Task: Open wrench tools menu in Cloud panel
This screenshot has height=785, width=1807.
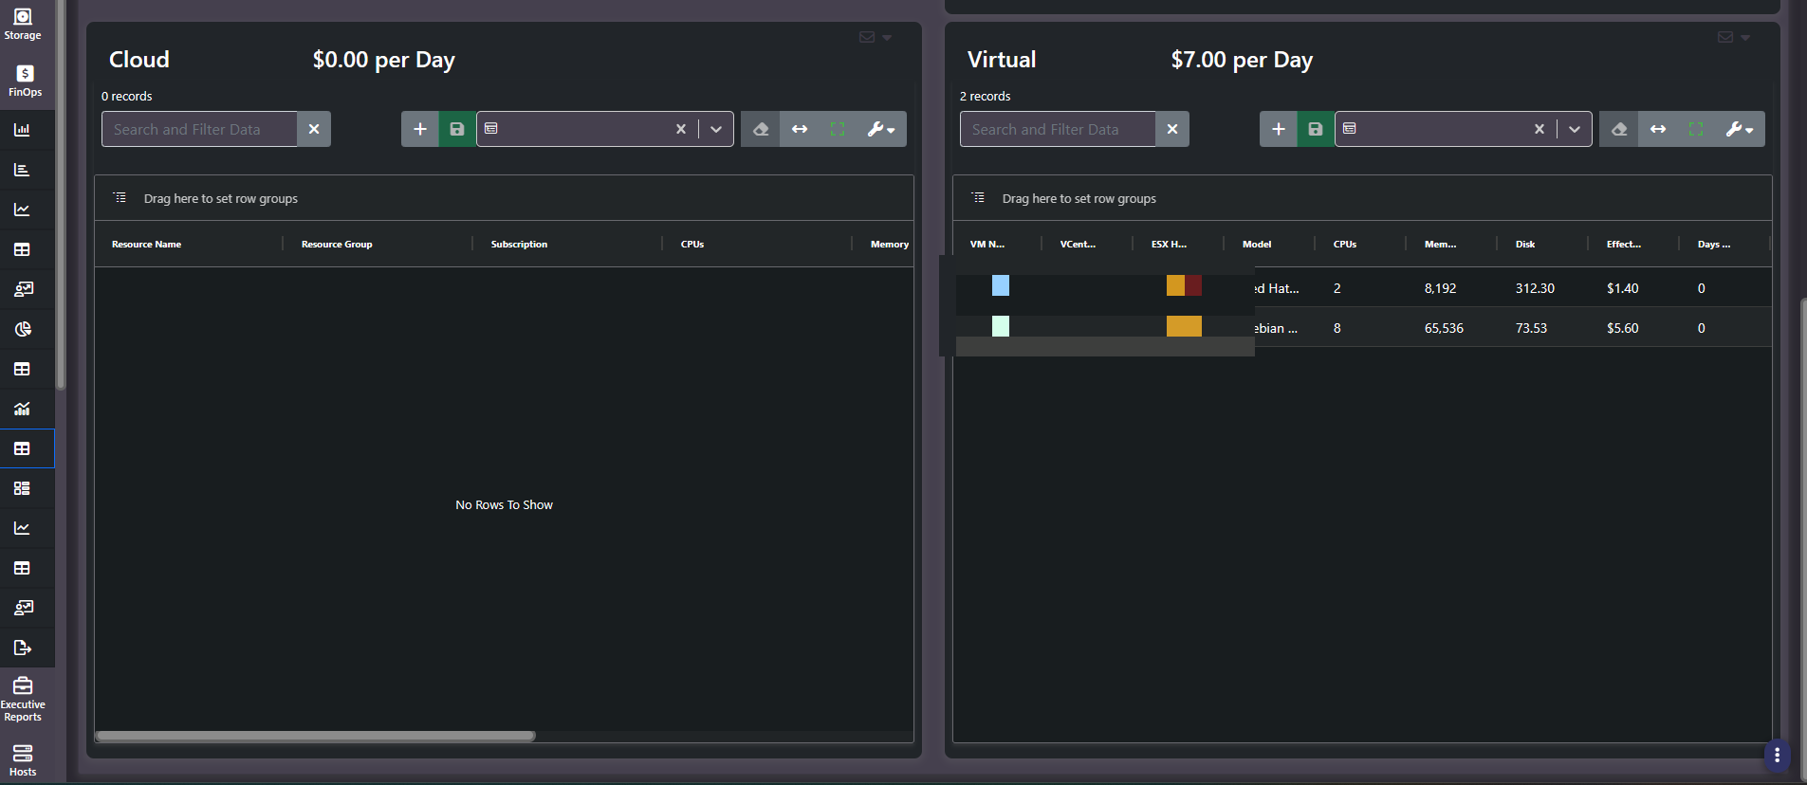Action: (881, 129)
